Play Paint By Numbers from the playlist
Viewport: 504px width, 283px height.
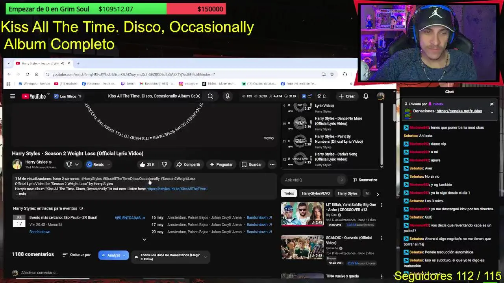pyautogui.click(x=331, y=141)
